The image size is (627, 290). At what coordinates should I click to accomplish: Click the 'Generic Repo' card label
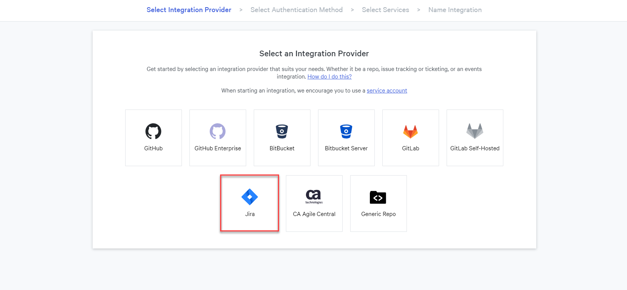379,214
